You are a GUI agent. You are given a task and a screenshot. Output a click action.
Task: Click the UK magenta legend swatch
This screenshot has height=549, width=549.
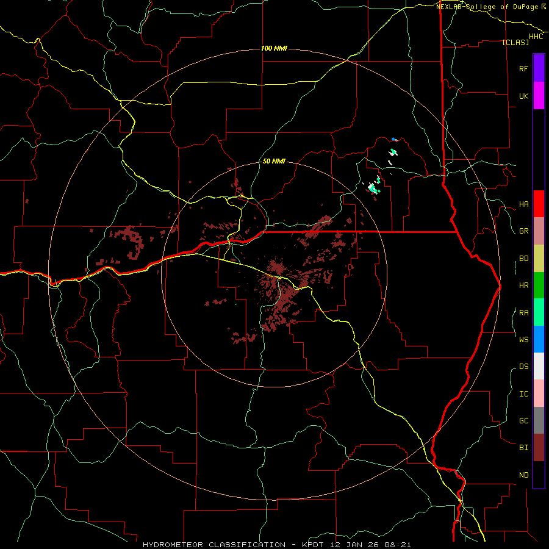tap(539, 96)
